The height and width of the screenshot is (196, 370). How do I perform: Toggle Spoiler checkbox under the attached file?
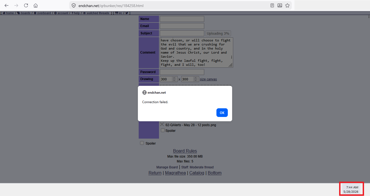tap(163, 130)
